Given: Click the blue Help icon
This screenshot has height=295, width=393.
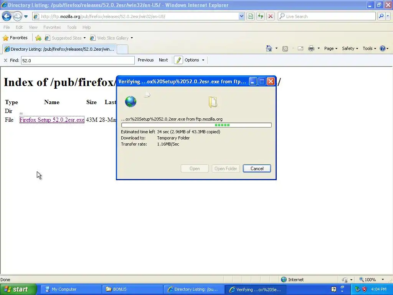Looking at the screenshot, I should point(383,48).
